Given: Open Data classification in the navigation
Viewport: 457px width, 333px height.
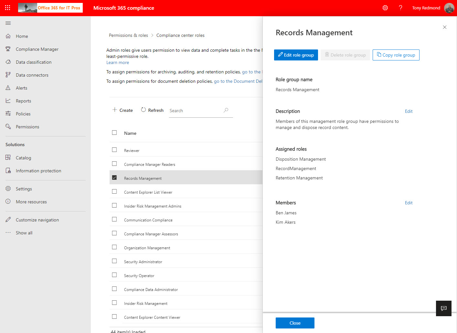Looking at the screenshot, I should 34,62.
